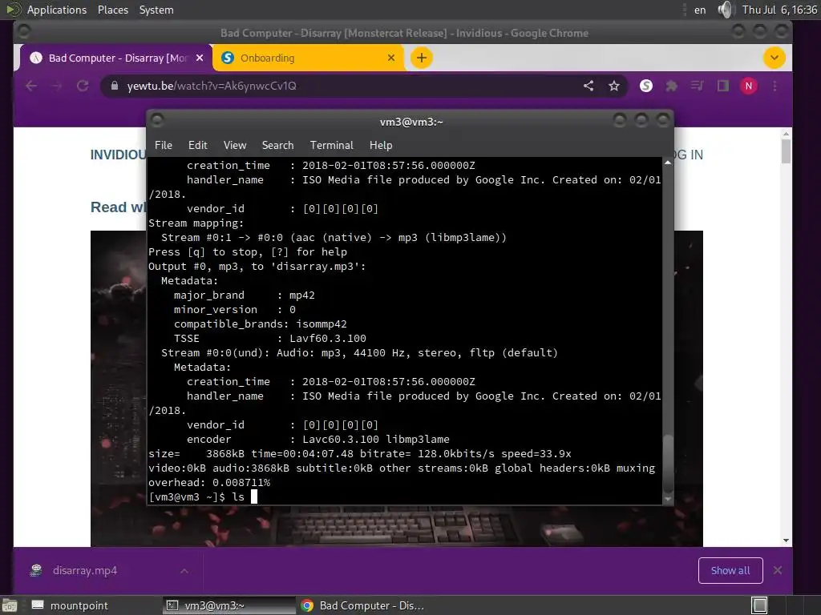Click browser page scroll down arrow
Image resolution: width=821 pixels, height=615 pixels.
pos(786,541)
